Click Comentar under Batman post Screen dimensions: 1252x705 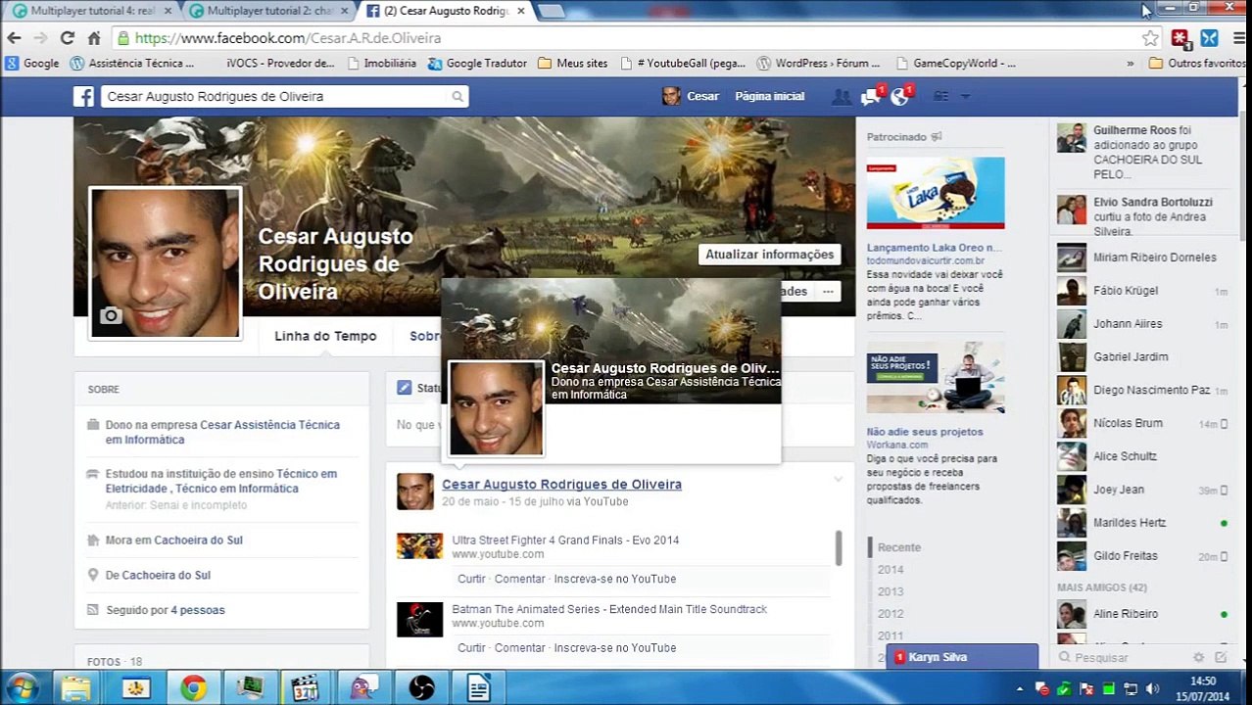pyautogui.click(x=519, y=648)
